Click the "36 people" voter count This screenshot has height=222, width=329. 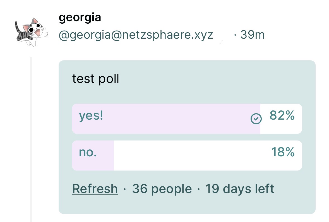pos(162,189)
